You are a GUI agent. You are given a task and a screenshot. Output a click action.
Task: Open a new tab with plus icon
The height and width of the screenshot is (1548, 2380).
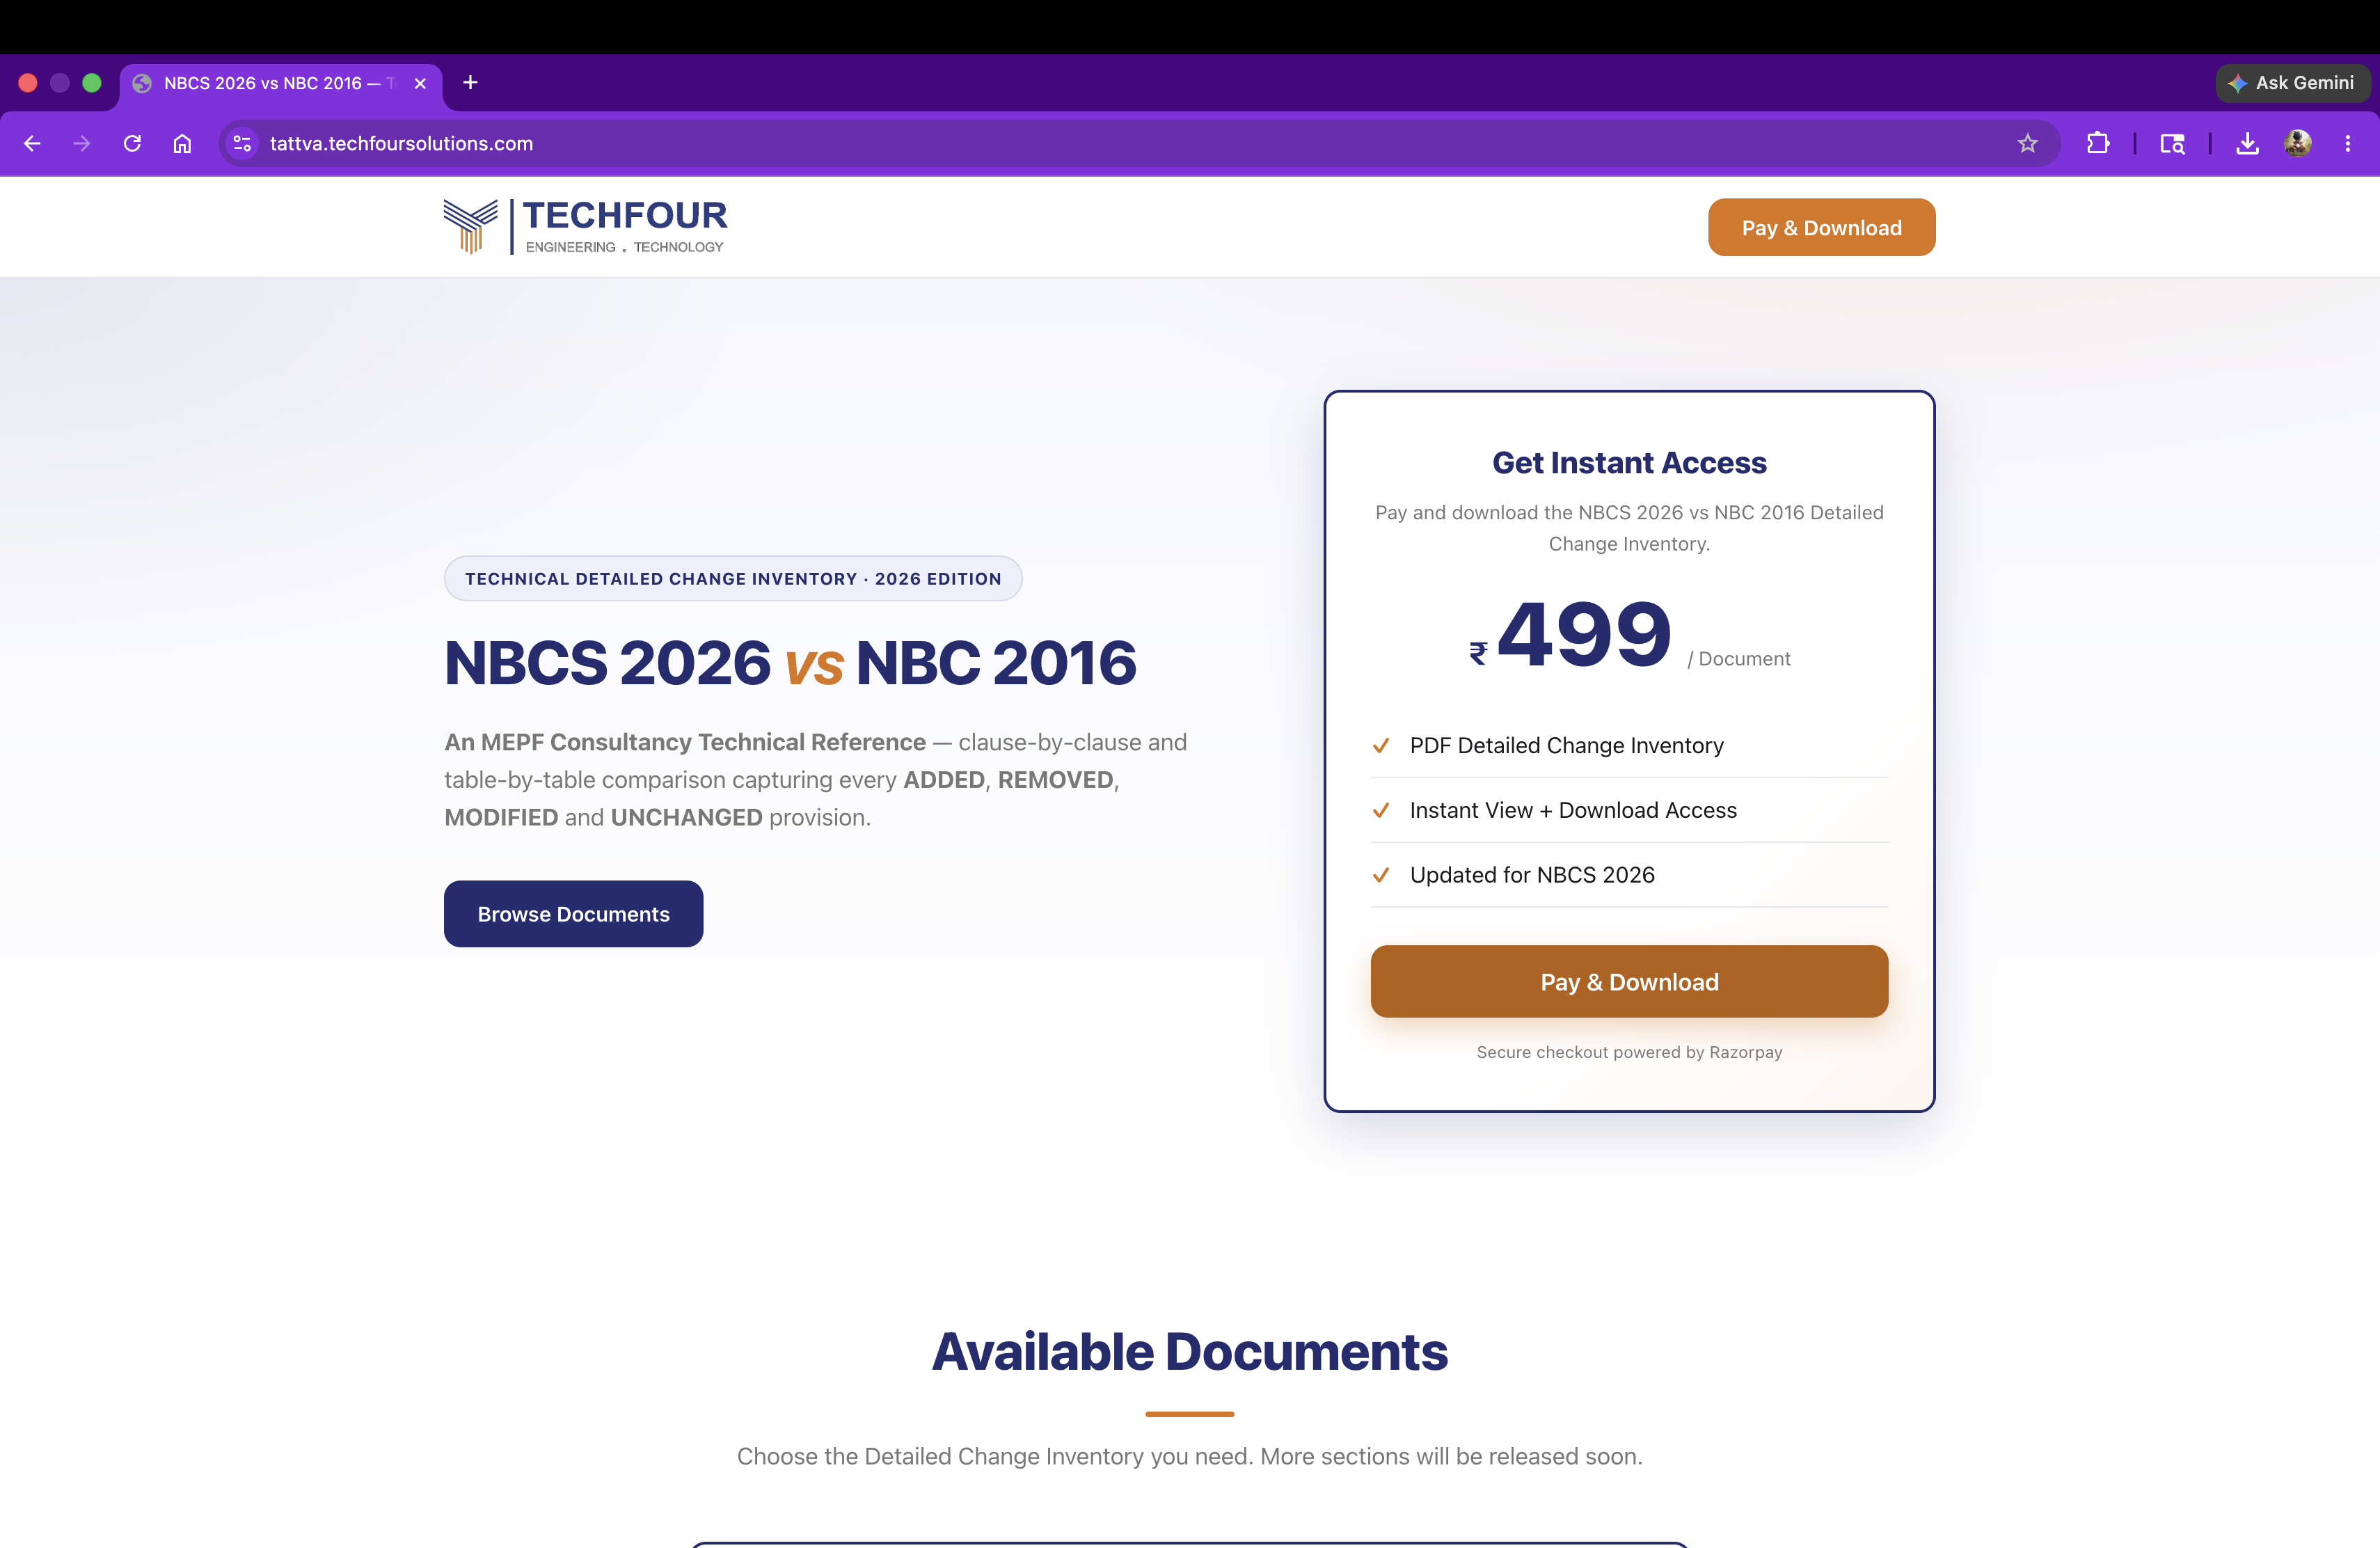pyautogui.click(x=470, y=82)
